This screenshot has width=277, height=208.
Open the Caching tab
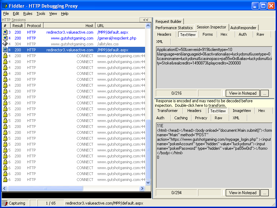(x=181, y=118)
